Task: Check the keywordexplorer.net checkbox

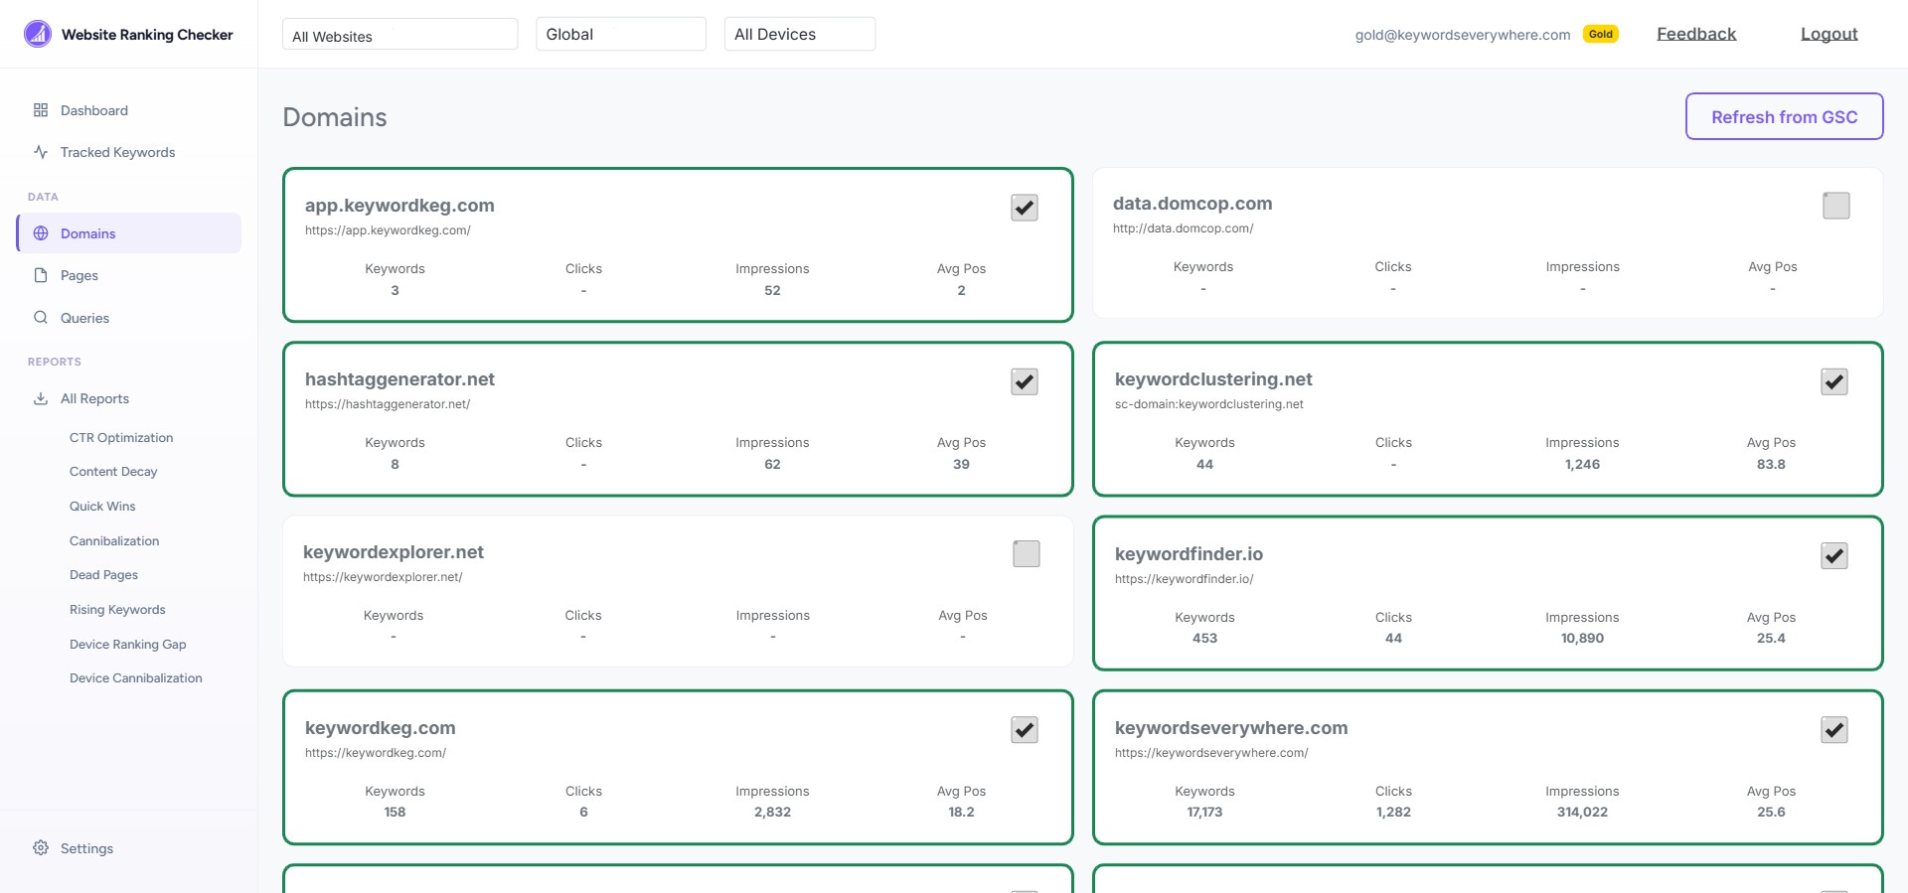Action: click(1027, 553)
